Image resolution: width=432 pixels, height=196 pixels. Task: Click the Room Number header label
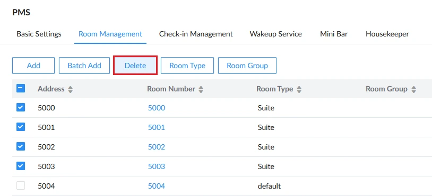tap(171, 89)
